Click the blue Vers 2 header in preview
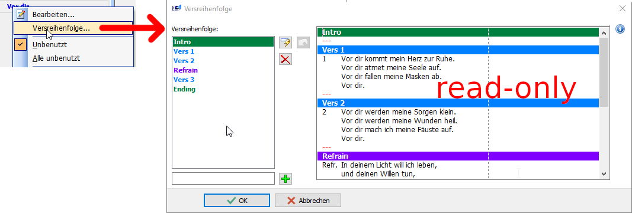This screenshot has height=213, width=632. 458,103
